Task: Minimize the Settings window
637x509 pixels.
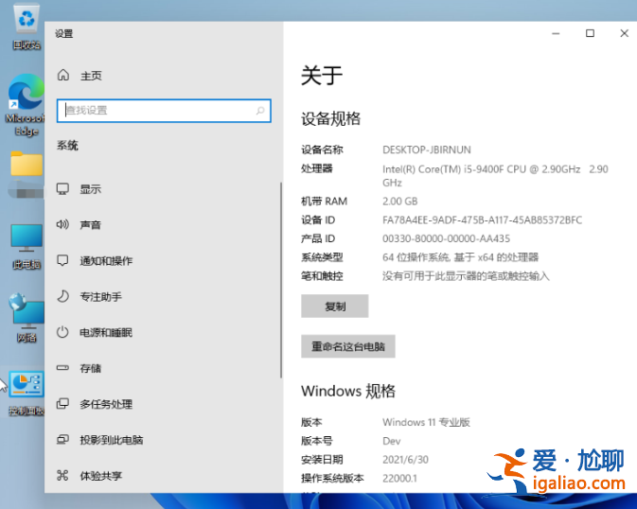Action: click(556, 33)
